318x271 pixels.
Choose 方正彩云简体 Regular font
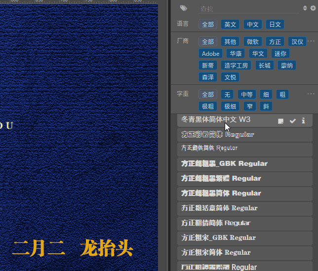[245, 135]
